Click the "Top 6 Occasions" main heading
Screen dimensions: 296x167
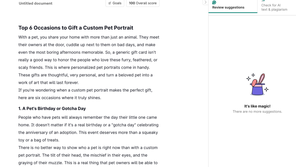tap(76, 28)
